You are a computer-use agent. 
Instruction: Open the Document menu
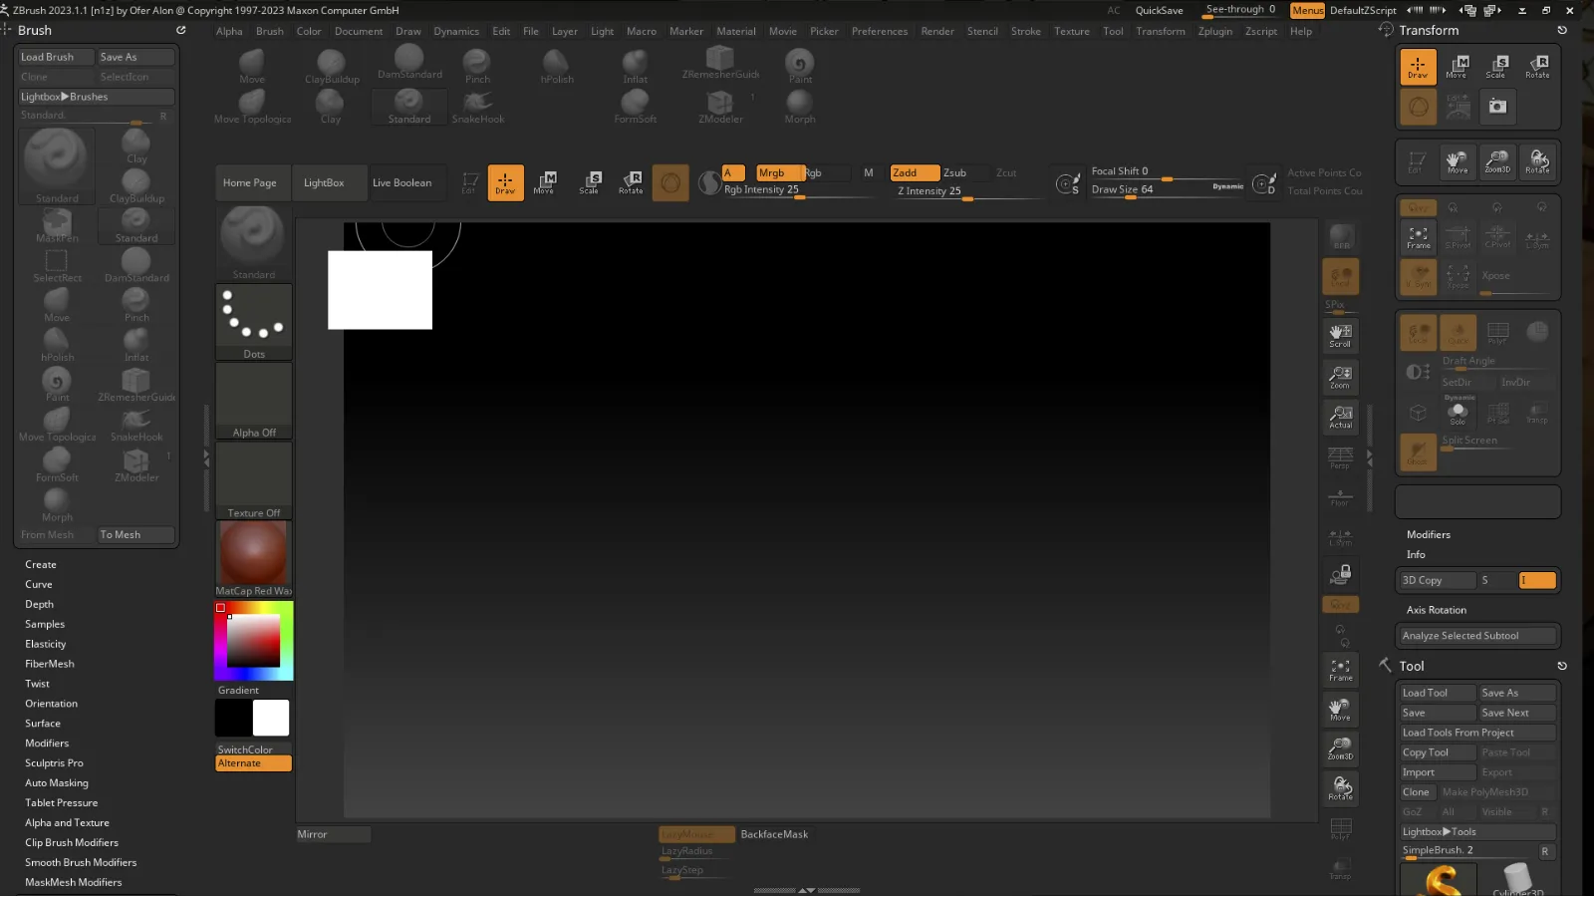pos(359,31)
